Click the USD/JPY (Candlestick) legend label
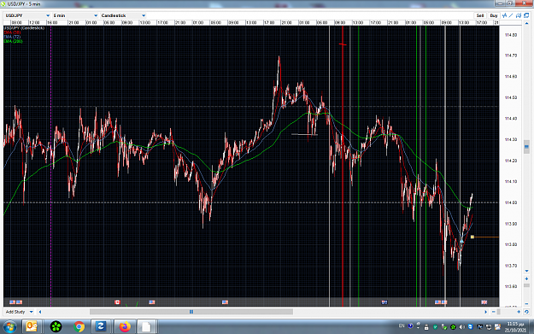This screenshot has height=334, width=534. click(24, 28)
